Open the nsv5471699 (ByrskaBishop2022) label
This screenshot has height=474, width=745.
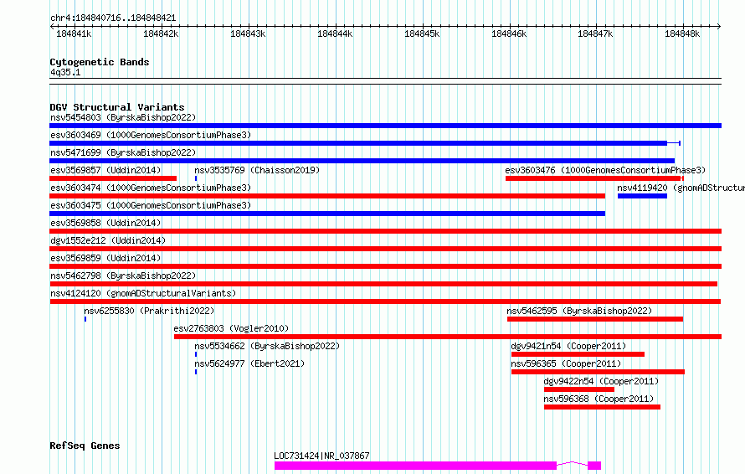pos(123,152)
